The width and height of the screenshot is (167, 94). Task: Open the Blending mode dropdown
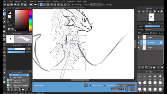coord(154,30)
